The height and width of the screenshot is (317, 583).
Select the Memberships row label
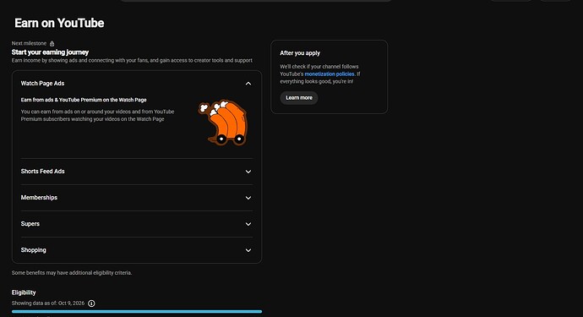[39, 198]
